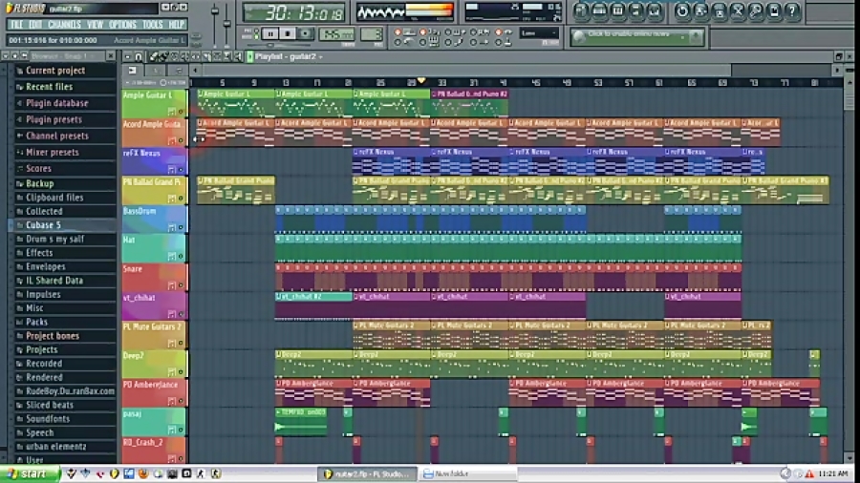Select the pasaj track name label
860x483 pixels.
(132, 414)
